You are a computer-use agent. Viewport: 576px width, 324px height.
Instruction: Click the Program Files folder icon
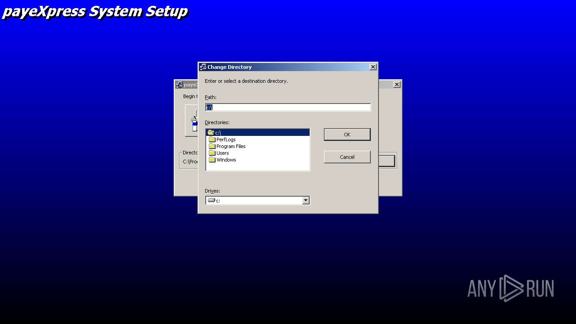tap(212, 146)
